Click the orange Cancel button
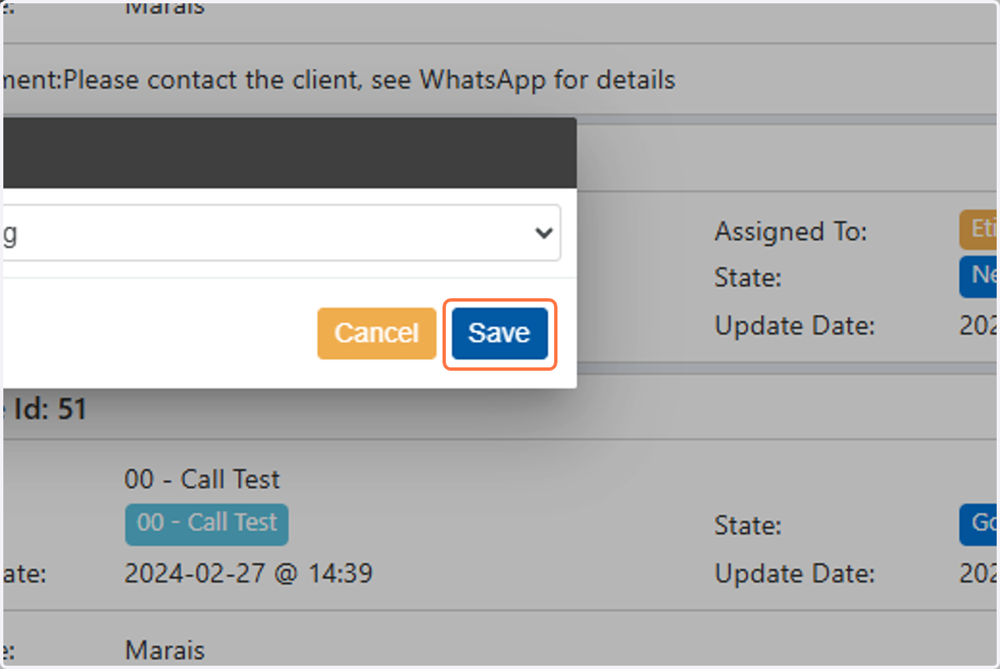Viewport: 1000px width, 669px height. click(377, 333)
